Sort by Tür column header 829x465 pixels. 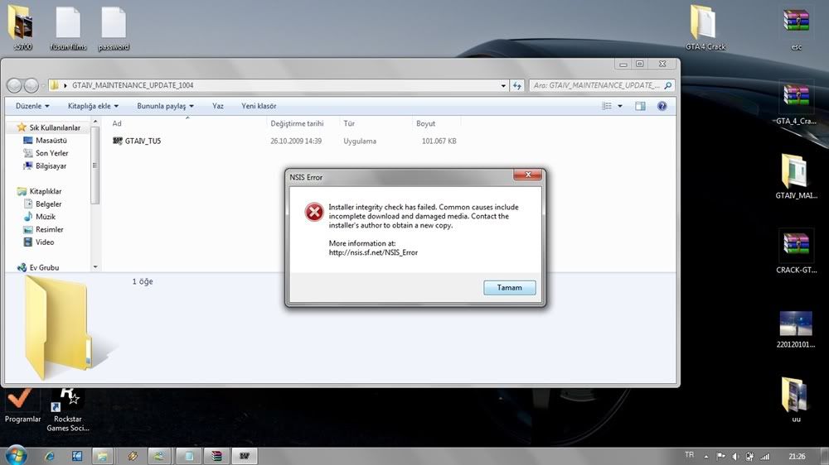349,123
